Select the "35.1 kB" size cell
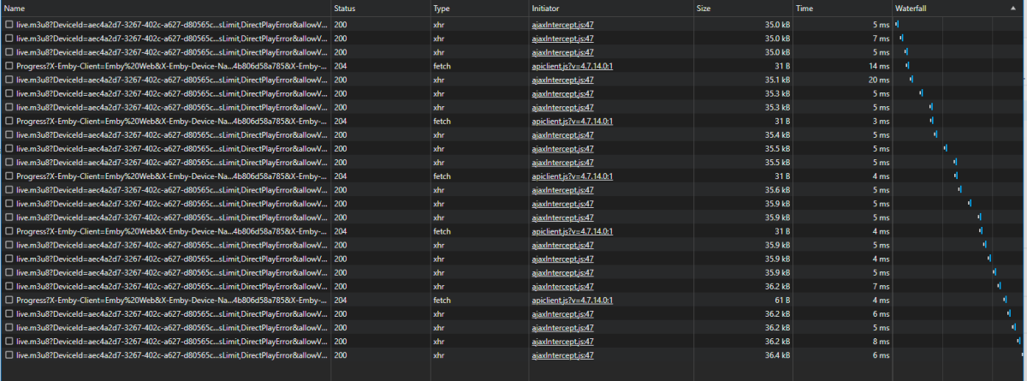 777,80
